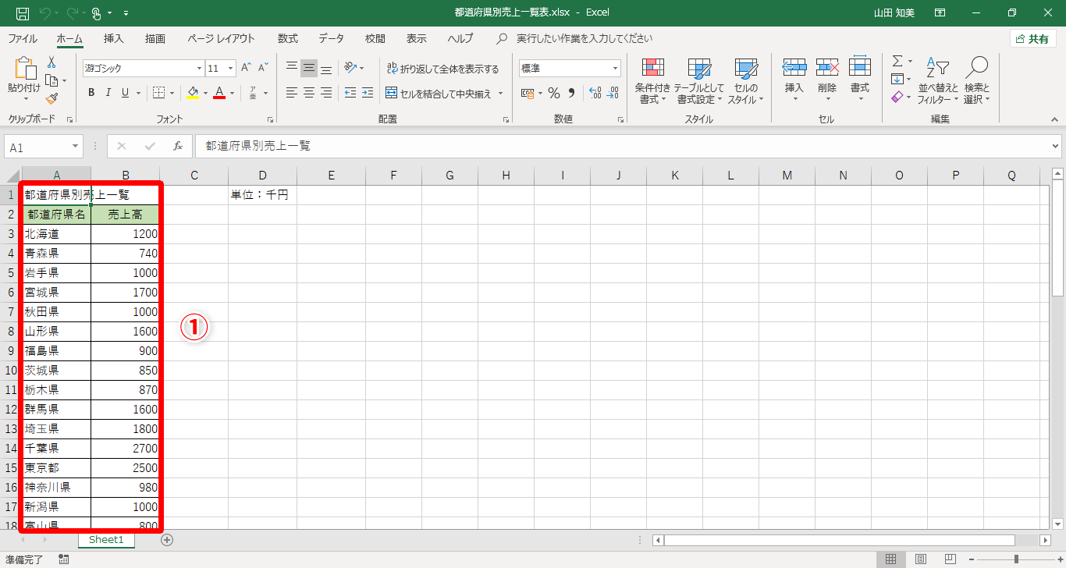Click the zoom slider in the status bar

pos(1015,559)
